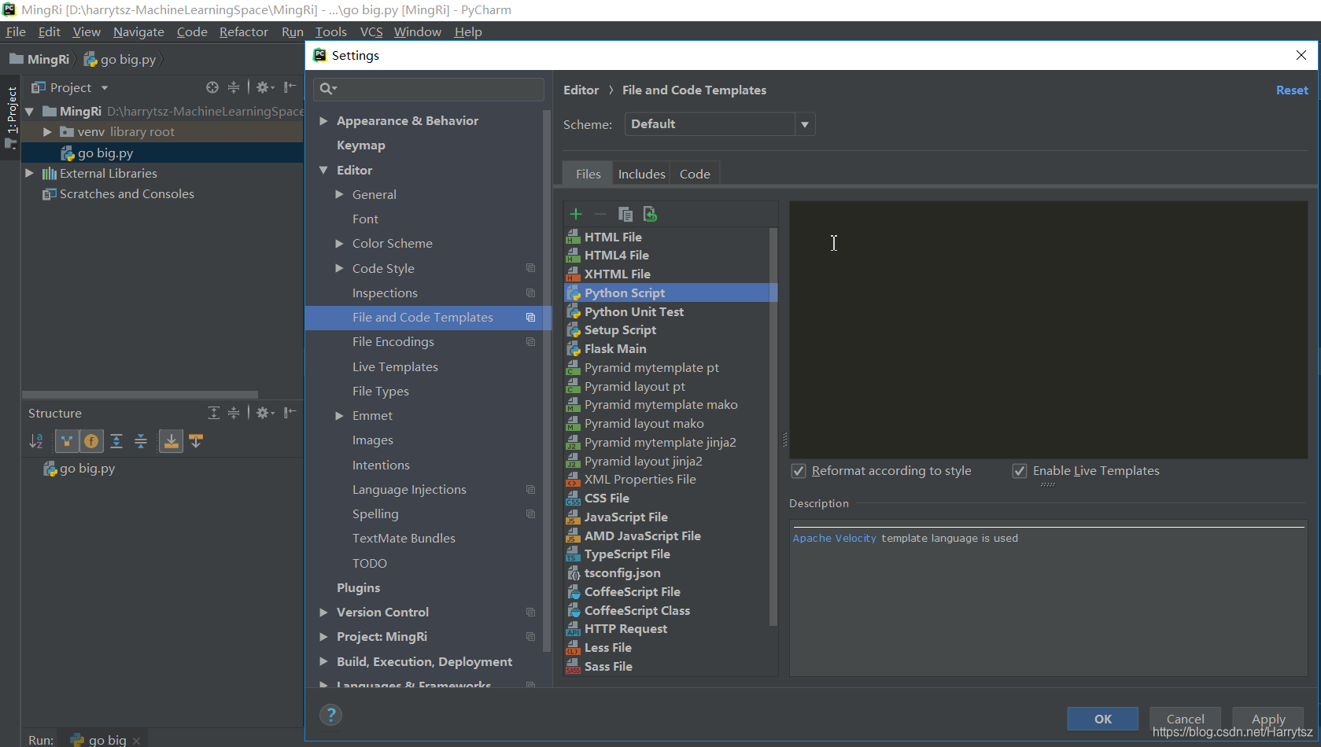This screenshot has height=747, width=1321.
Task: Click Expand All icon in Structure toolbar
Action: [116, 441]
